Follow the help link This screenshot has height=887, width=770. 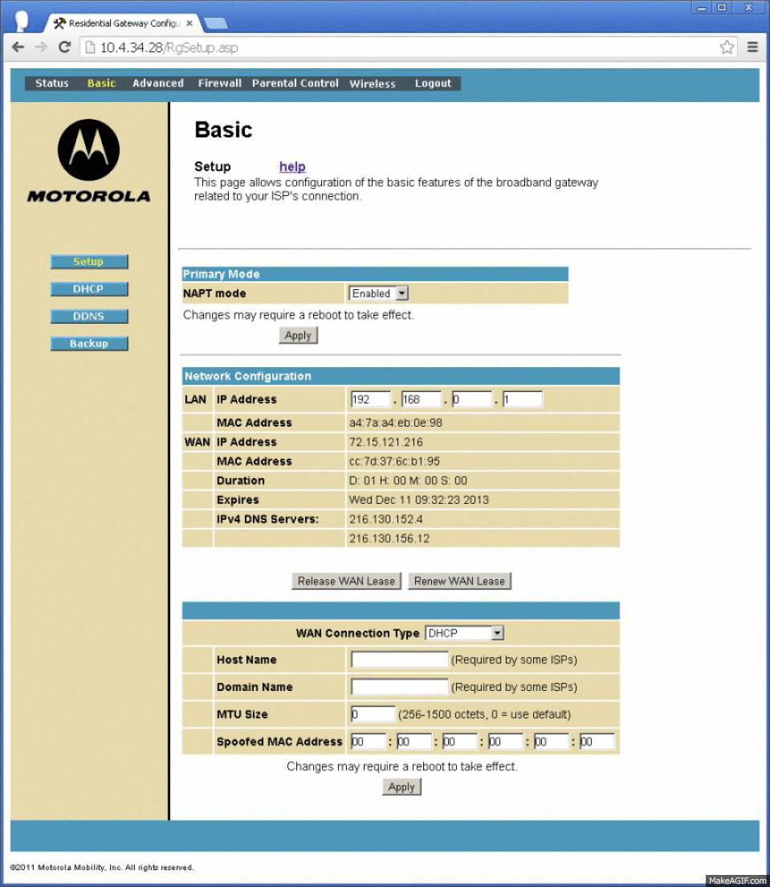coord(292,167)
